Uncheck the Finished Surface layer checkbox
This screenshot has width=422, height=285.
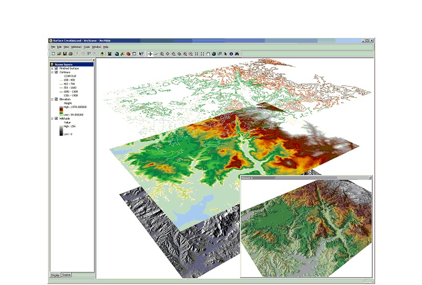[x=56, y=69]
